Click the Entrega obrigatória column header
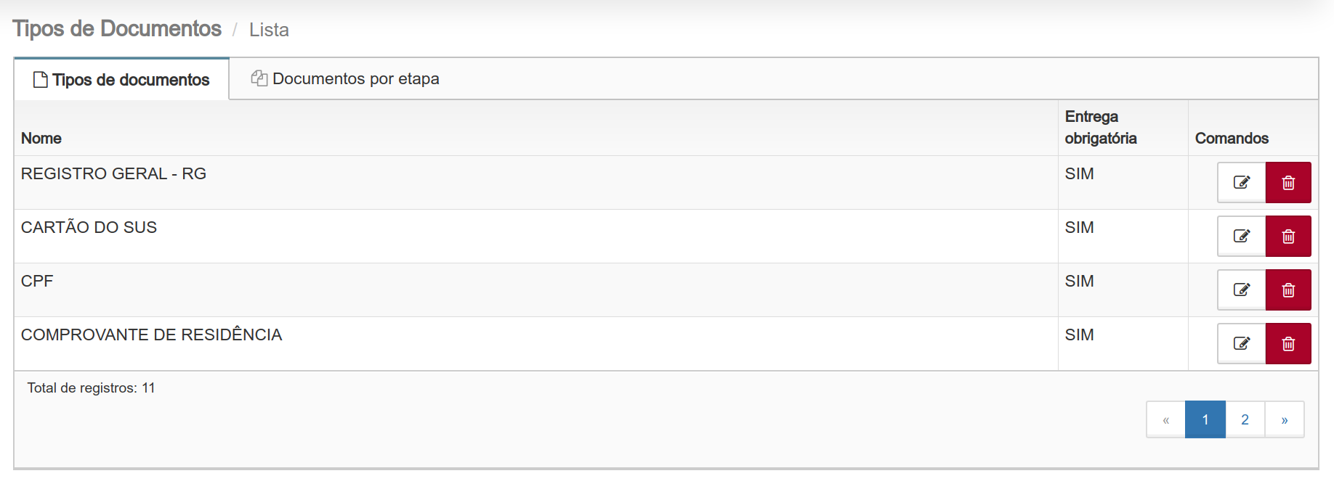The height and width of the screenshot is (484, 1334). pos(1101,127)
